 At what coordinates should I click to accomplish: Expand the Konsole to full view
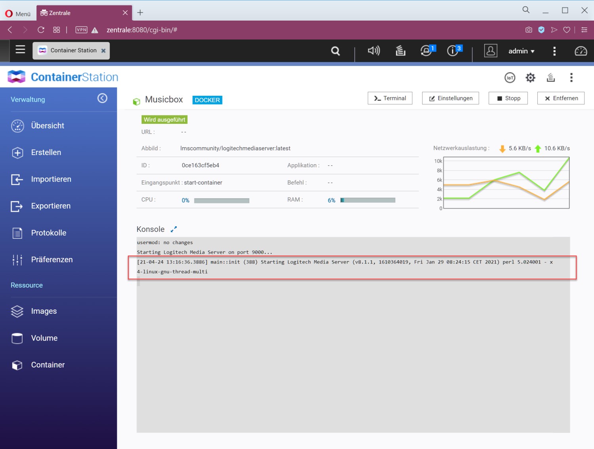(173, 229)
